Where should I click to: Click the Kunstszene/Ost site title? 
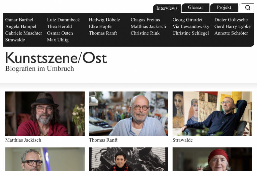(x=56, y=58)
